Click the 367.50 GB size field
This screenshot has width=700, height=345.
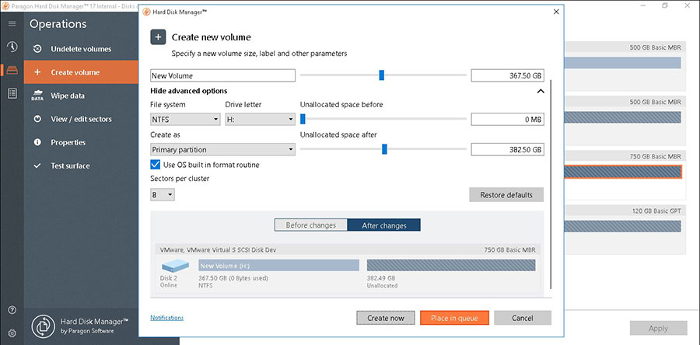508,76
